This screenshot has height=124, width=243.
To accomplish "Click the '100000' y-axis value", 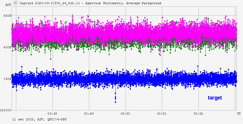I will [x=6, y=110].
